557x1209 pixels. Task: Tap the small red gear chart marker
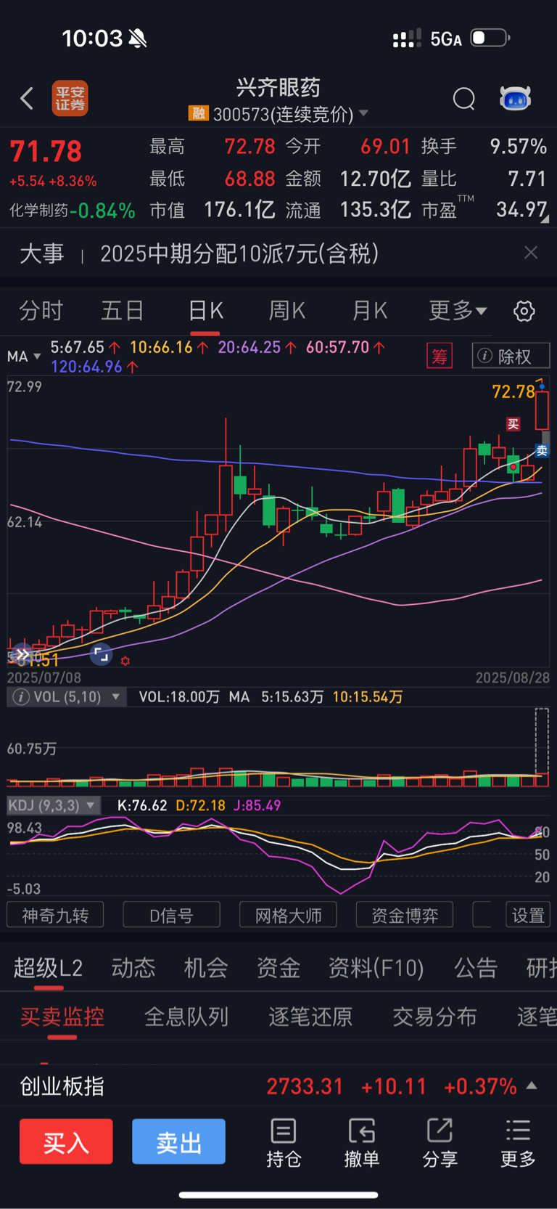click(x=125, y=661)
